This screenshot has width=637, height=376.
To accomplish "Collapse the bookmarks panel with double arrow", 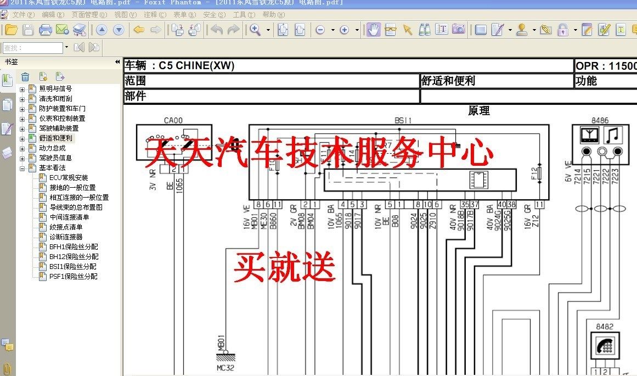I will (117, 62).
